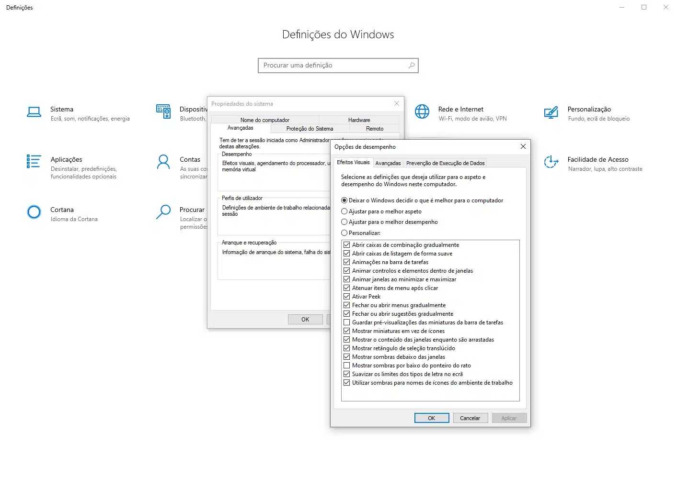Click the Rede e Internet globe icon

pyautogui.click(x=422, y=111)
